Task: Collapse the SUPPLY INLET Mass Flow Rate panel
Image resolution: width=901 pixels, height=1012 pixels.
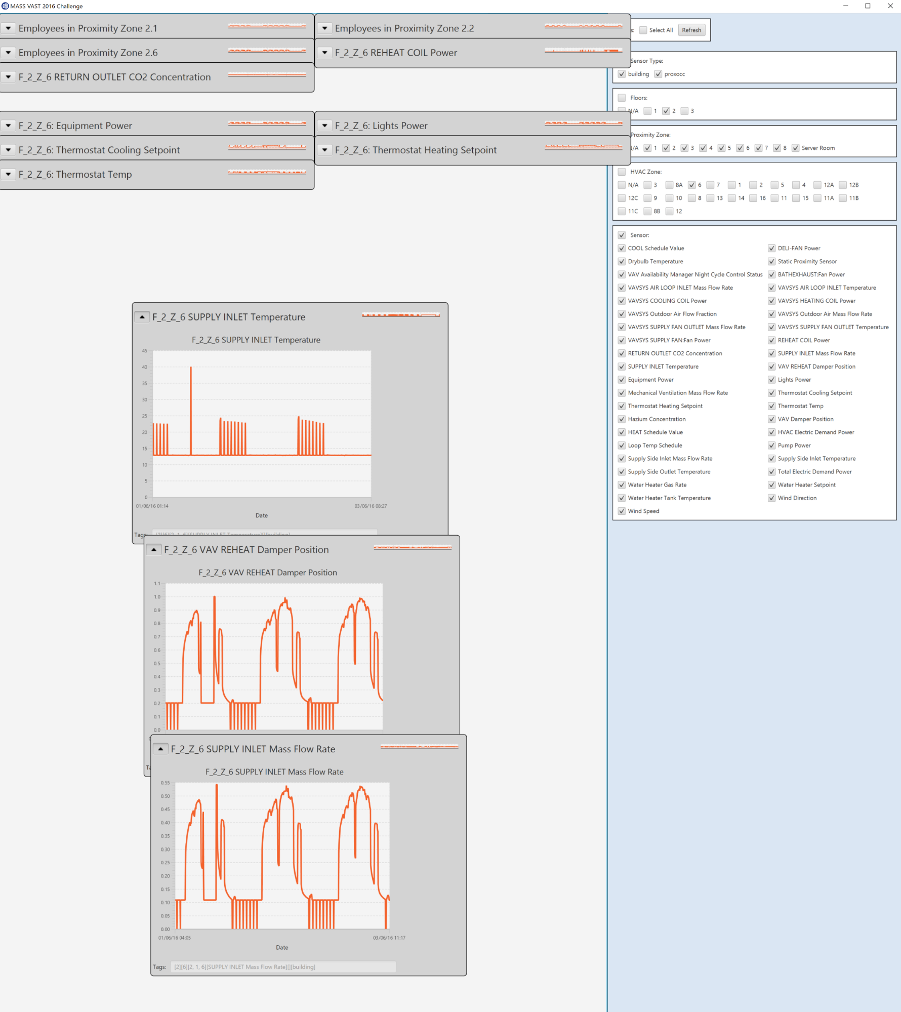Action: tap(160, 749)
